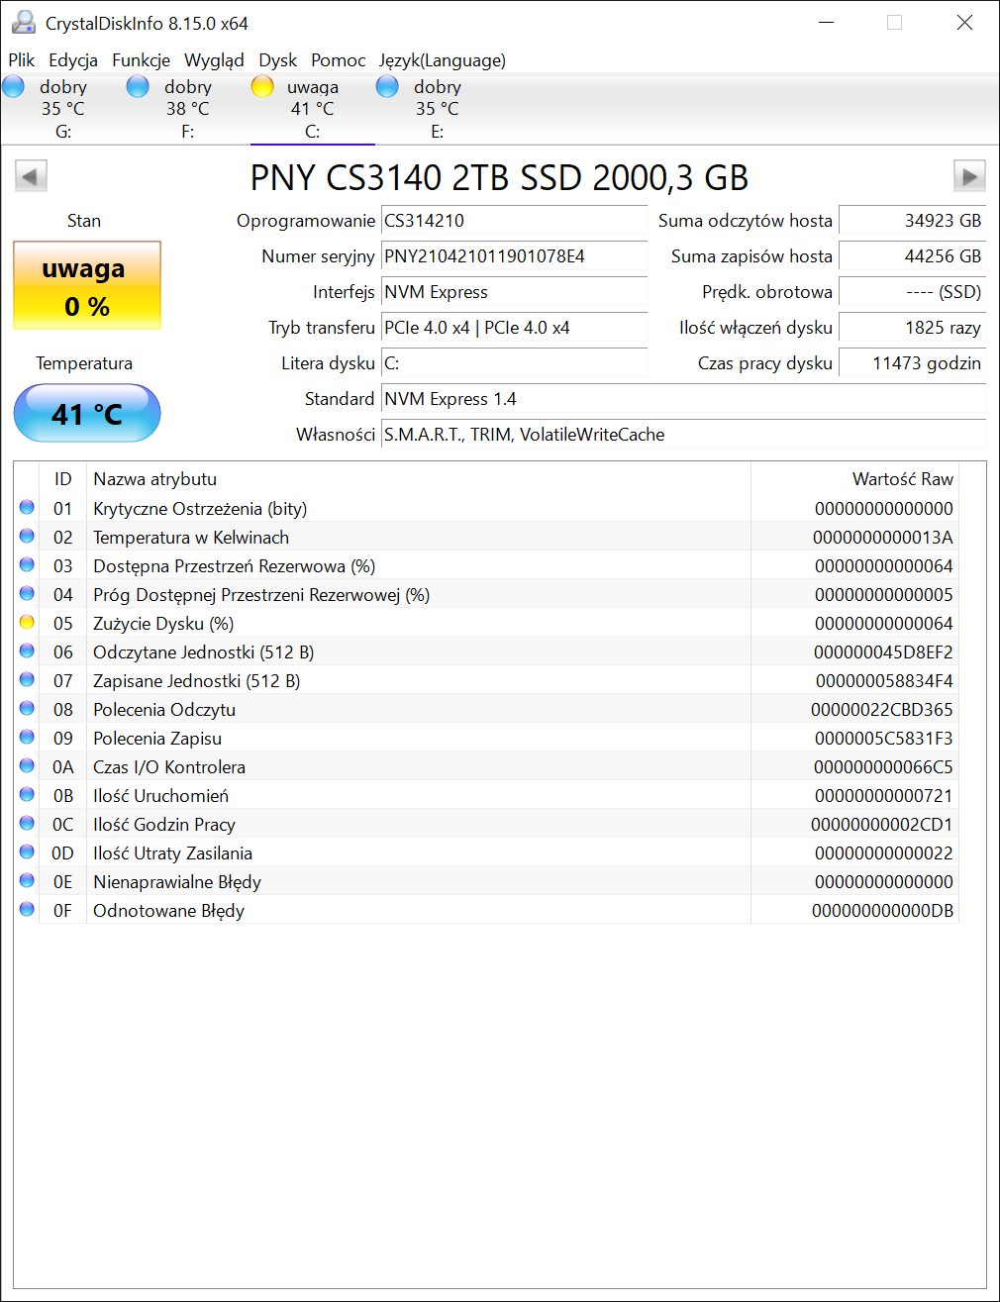Click the CrystalDiskInfo application icon in titlebar
The width and height of the screenshot is (1000, 1302).
pos(23,22)
